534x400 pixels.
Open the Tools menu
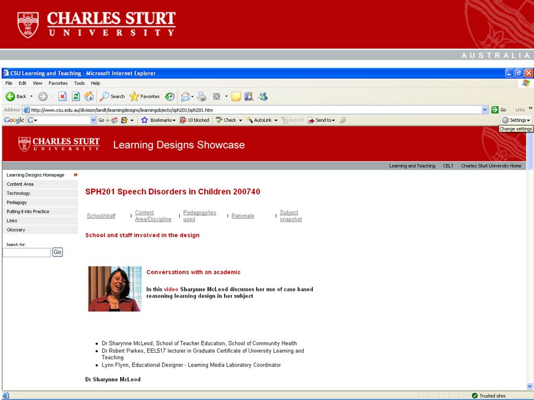[80, 83]
